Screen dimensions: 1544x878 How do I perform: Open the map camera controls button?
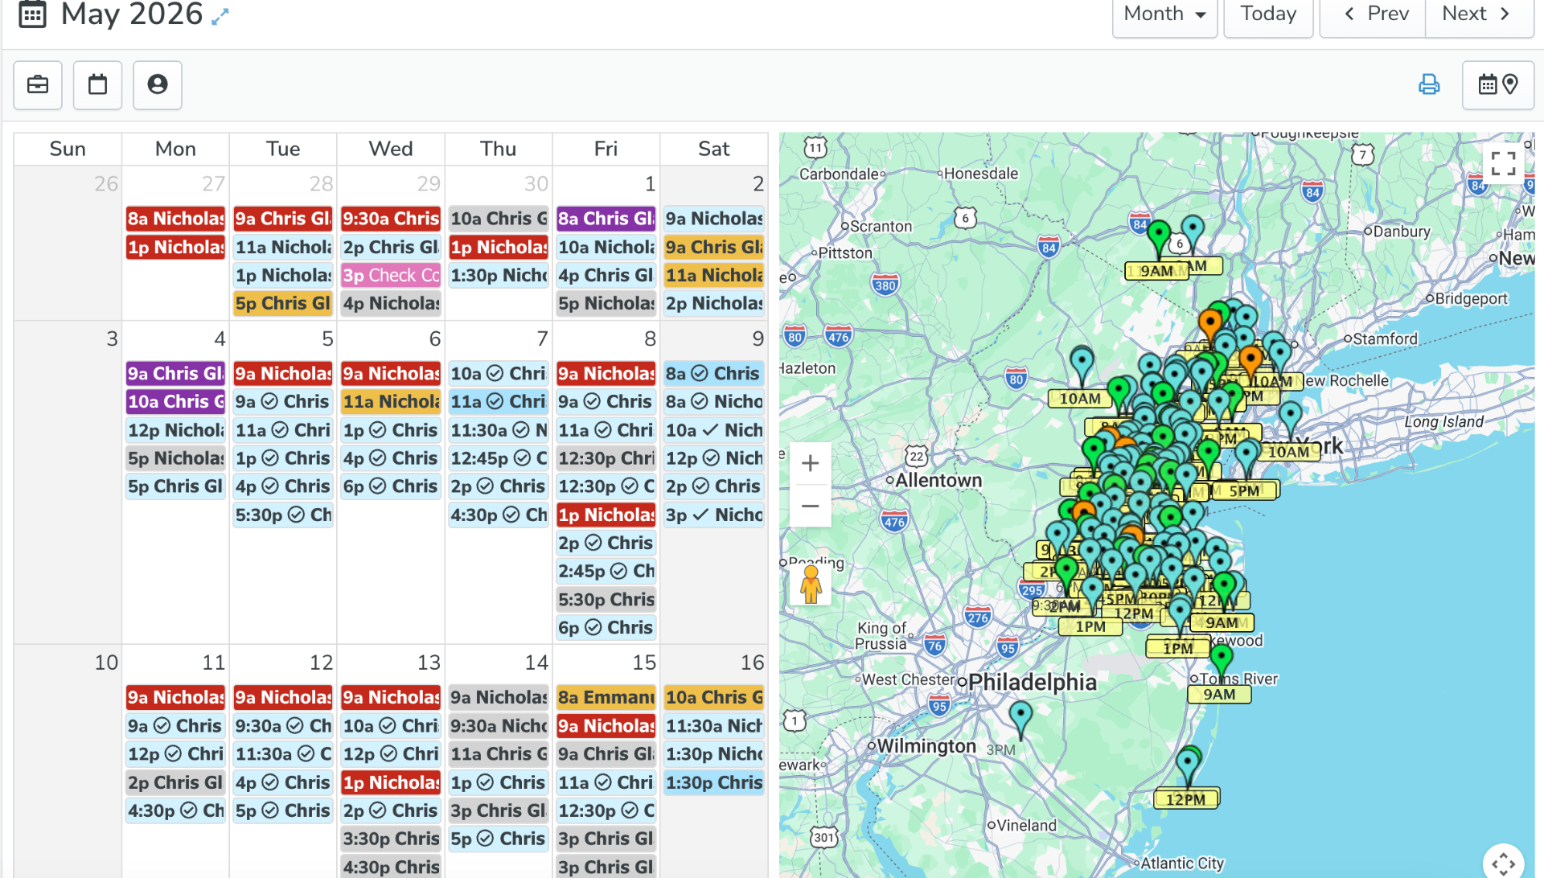(1503, 862)
